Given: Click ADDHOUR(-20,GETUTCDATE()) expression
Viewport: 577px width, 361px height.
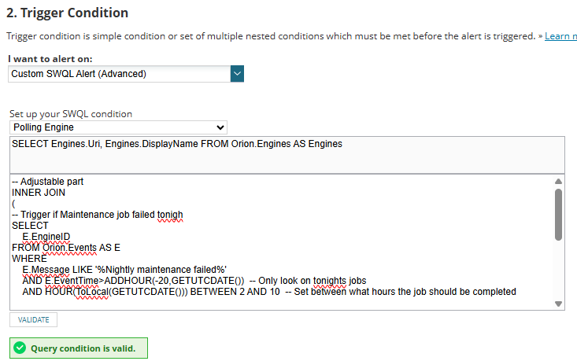Looking at the screenshot, I should coord(174,281).
